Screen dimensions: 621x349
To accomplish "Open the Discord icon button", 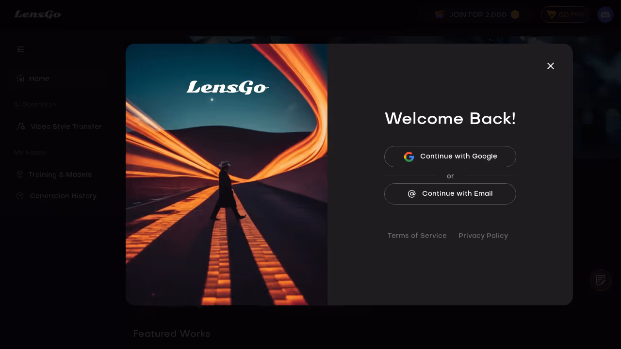I will click(605, 15).
